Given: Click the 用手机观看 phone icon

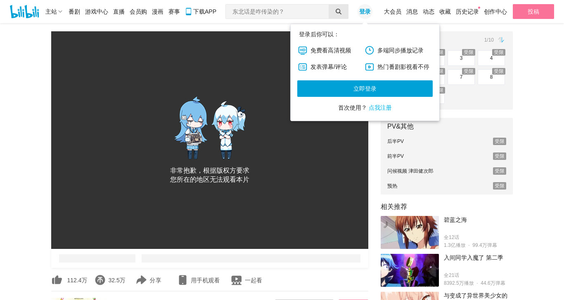Looking at the screenshot, I should (x=182, y=280).
